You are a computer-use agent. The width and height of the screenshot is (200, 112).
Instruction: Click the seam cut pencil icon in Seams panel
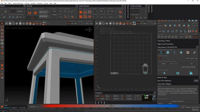[5, 12]
